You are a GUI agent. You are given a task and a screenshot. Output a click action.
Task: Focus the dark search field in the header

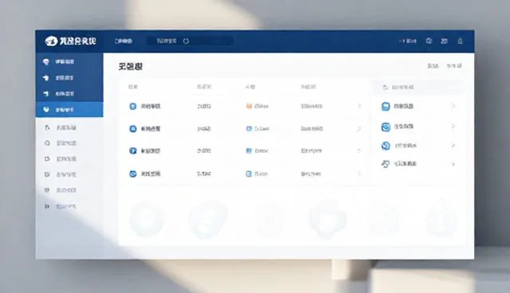tap(190, 41)
